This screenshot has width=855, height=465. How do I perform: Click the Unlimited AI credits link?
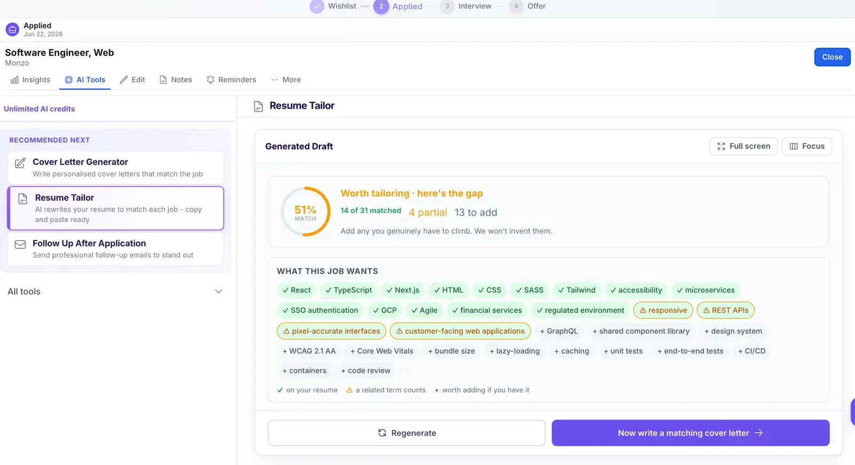(x=39, y=109)
